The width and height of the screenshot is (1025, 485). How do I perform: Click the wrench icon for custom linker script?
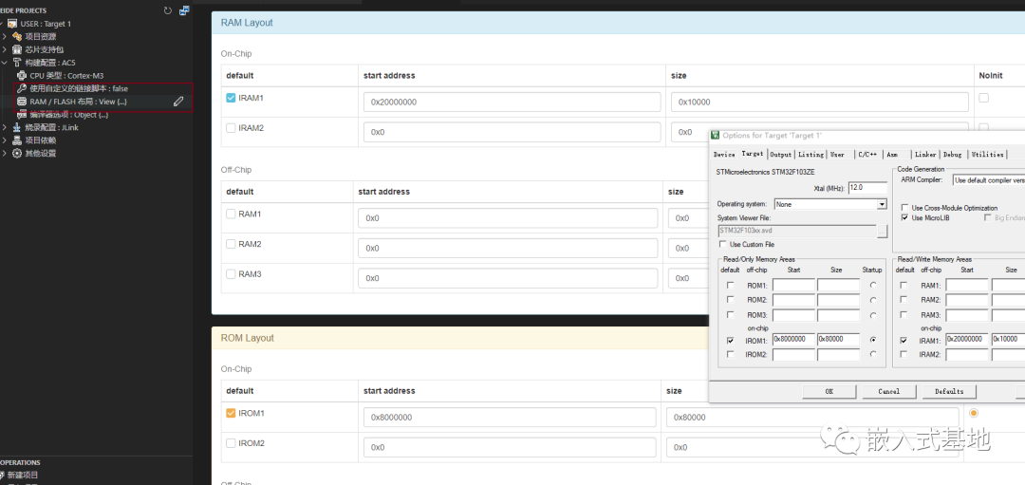22,88
